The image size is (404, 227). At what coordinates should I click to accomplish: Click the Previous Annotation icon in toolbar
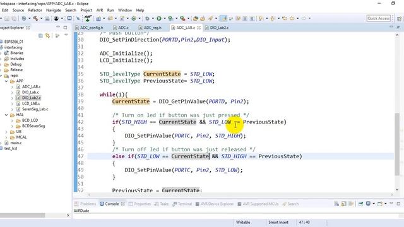(273, 18)
